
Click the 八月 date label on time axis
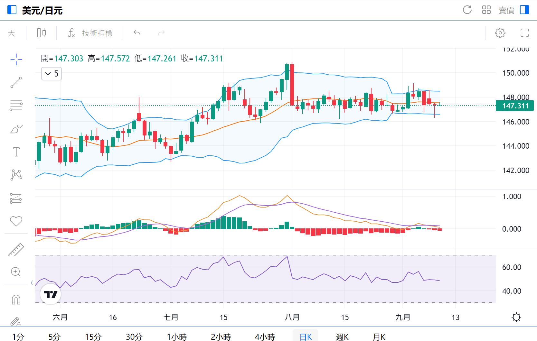[x=292, y=317]
